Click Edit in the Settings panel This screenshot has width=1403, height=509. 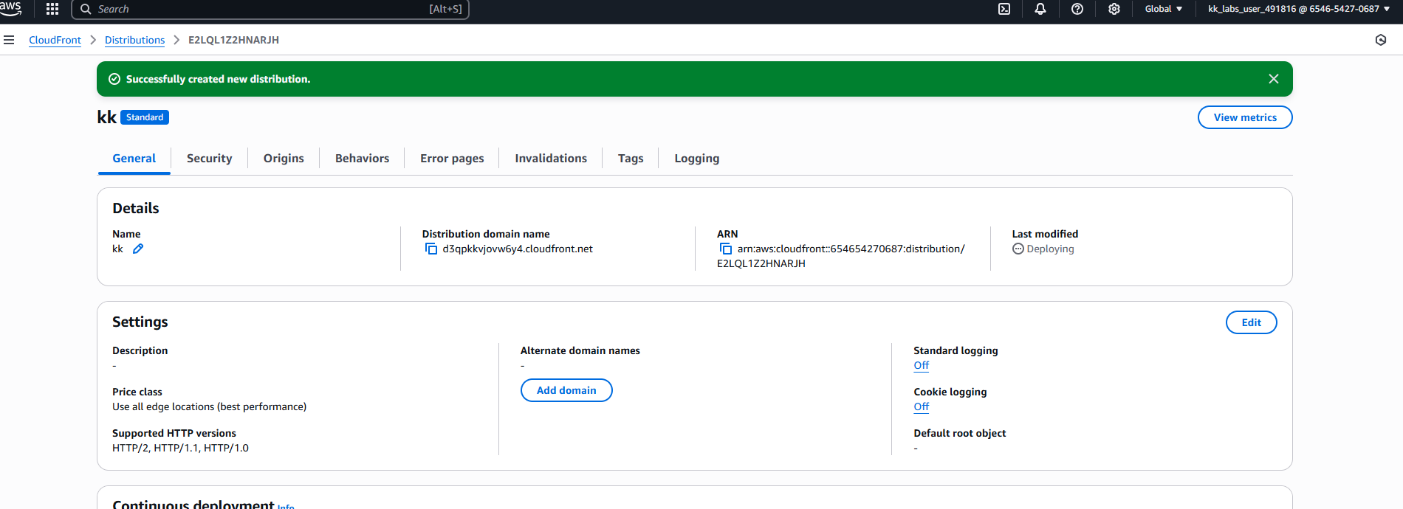[x=1252, y=322]
